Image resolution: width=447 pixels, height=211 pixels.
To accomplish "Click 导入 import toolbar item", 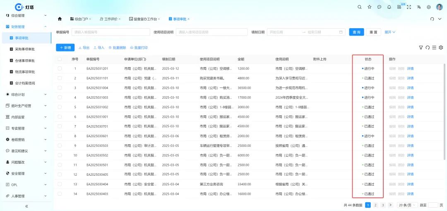I will [x=99, y=48].
